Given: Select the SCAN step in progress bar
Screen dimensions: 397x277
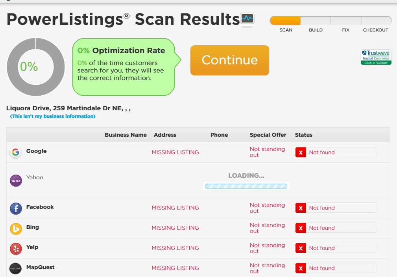Looking at the screenshot, I should coord(285,20).
